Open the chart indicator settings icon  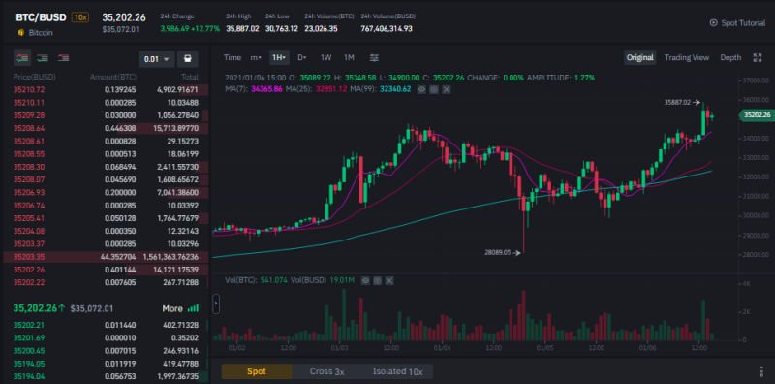coord(374,57)
